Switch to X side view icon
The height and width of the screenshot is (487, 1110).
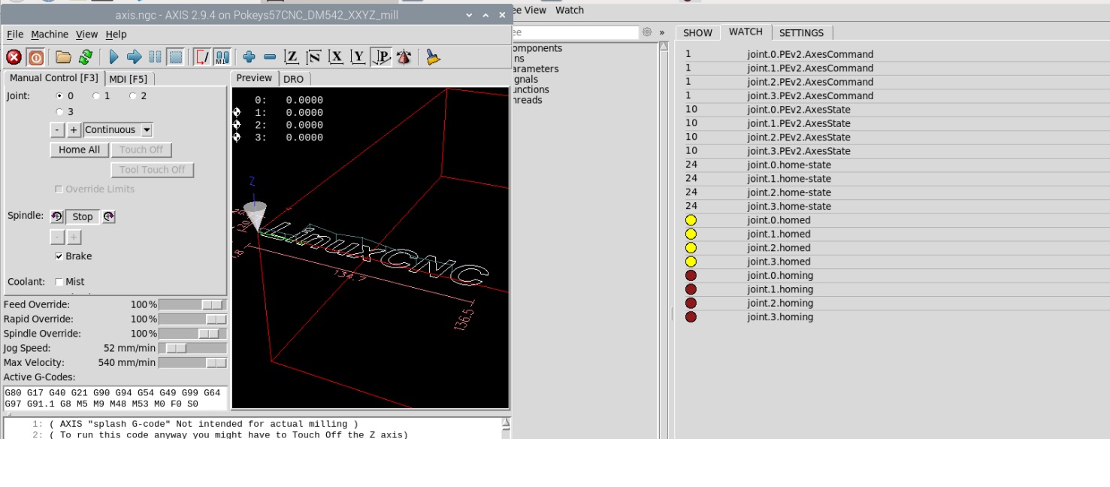(336, 57)
